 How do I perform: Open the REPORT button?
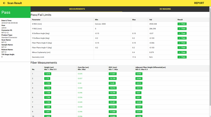199,3
